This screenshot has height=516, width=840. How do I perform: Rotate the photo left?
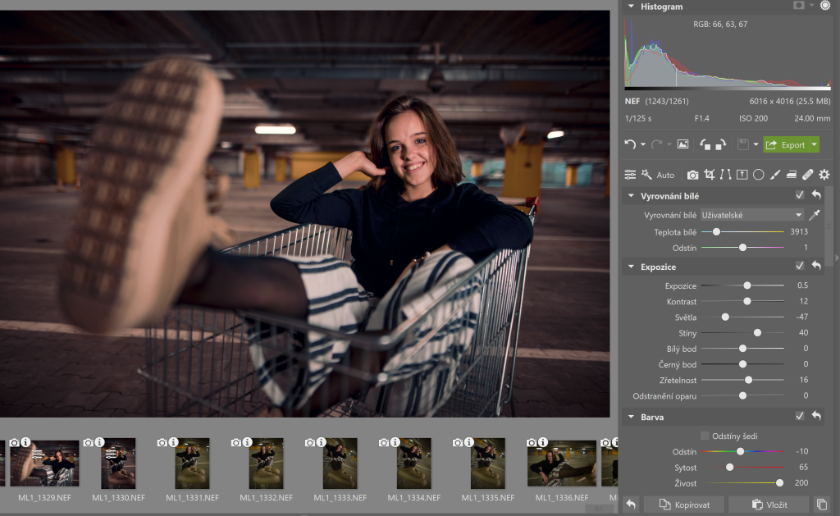point(705,144)
